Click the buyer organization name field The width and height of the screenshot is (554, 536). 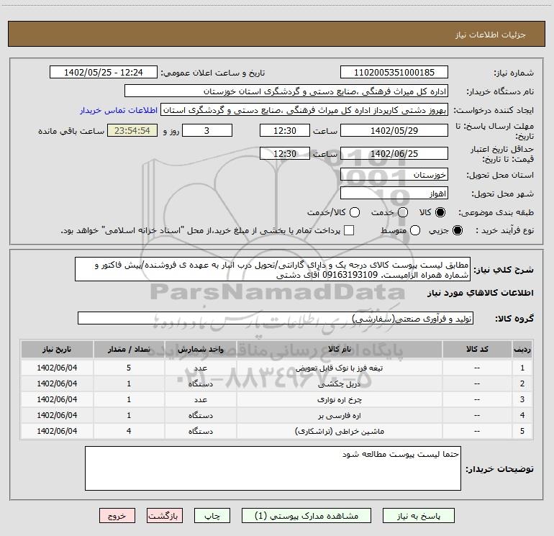click(x=286, y=91)
